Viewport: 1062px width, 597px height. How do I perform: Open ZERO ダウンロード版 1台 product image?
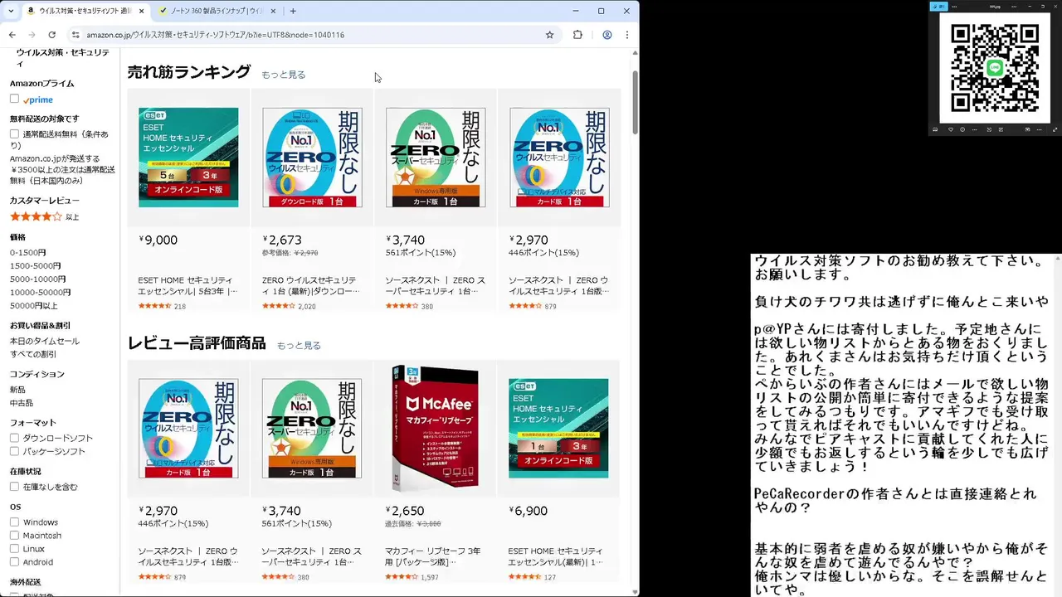pyautogui.click(x=312, y=158)
